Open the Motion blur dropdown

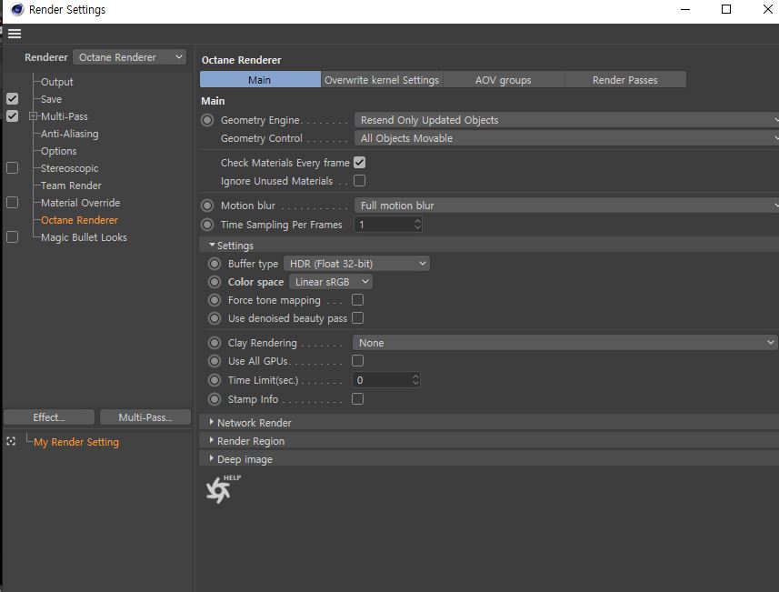[566, 206]
